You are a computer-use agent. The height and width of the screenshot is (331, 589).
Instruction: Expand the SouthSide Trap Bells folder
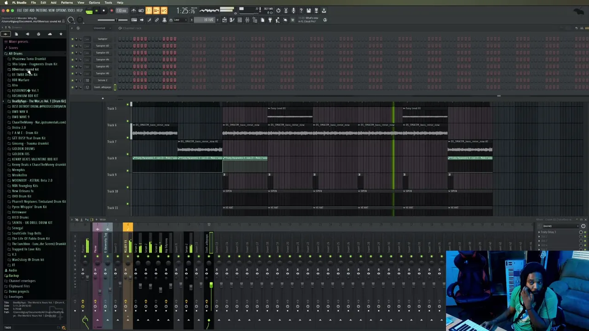(x=26, y=233)
